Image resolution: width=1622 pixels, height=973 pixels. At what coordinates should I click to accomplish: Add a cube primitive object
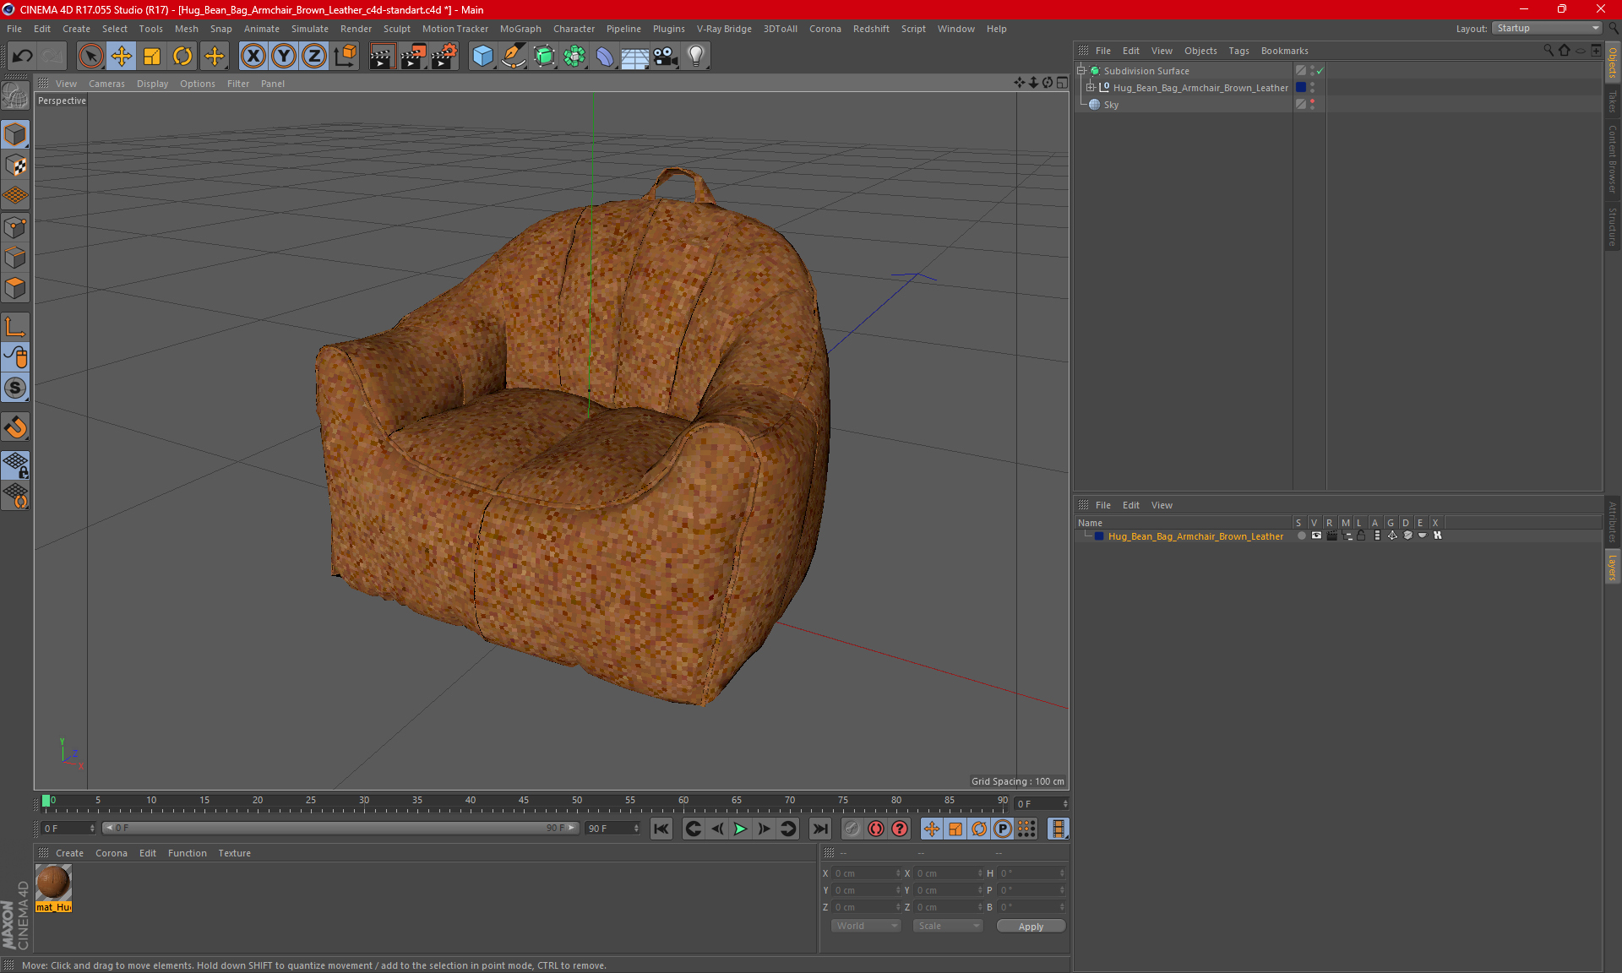(482, 57)
